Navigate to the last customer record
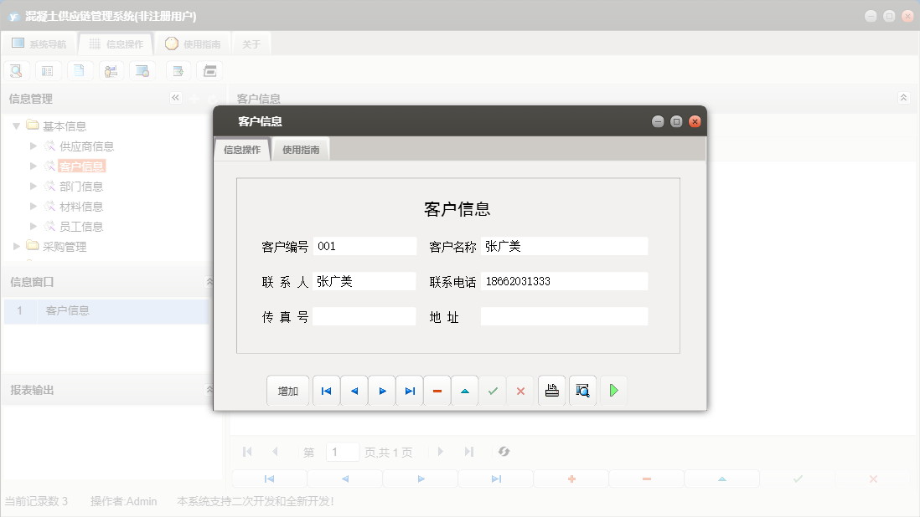920x517 pixels. pos(410,390)
